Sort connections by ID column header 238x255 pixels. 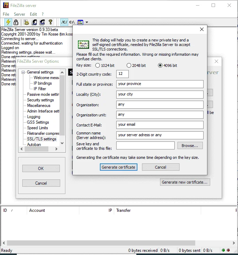coord(14,210)
